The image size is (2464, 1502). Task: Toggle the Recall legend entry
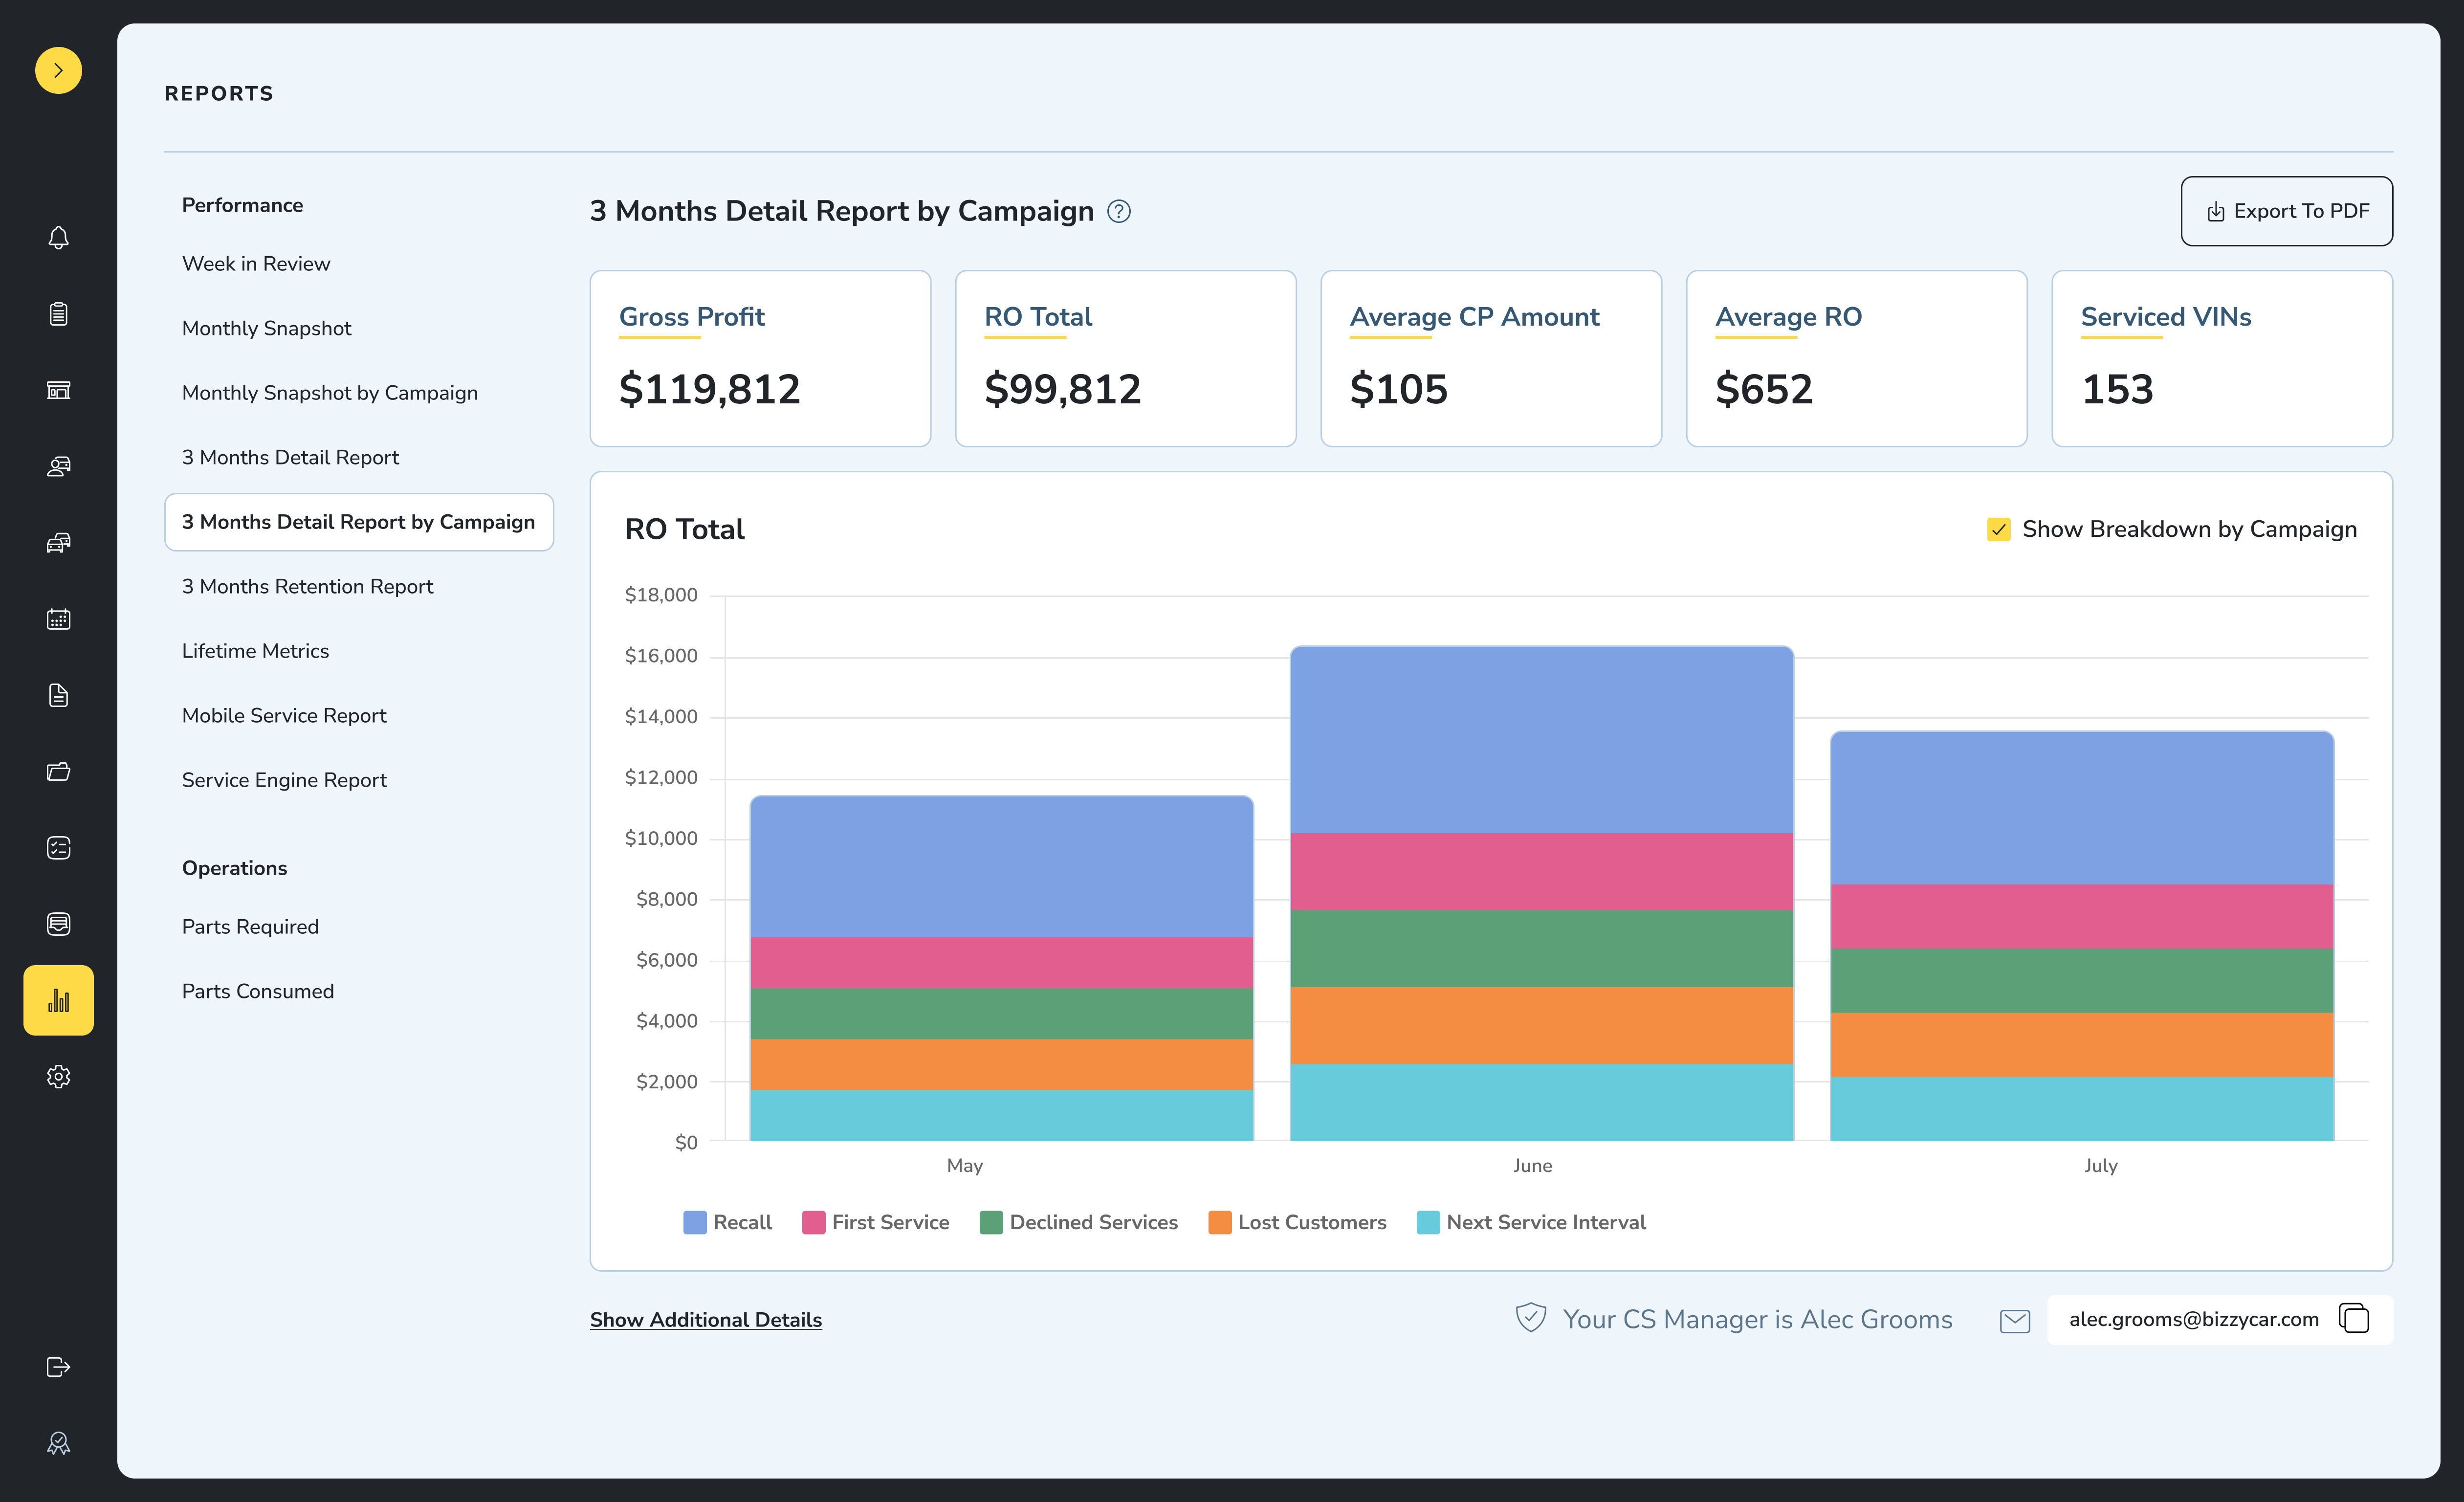click(727, 1222)
